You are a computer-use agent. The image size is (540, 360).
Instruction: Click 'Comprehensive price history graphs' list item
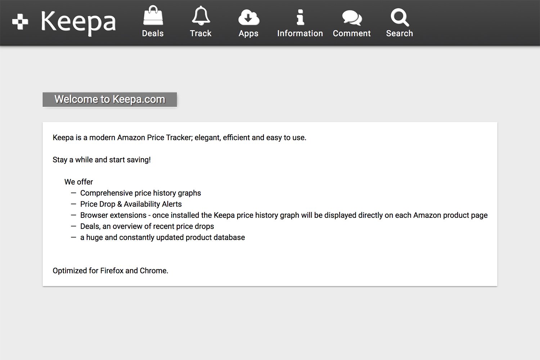(140, 193)
